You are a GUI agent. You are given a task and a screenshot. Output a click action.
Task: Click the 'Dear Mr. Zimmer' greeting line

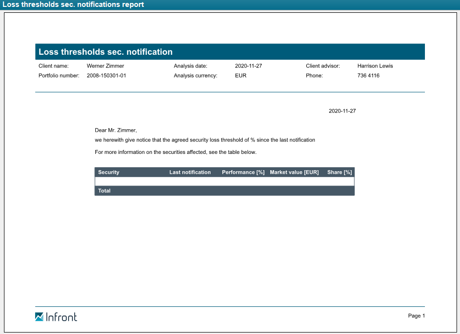click(116, 130)
